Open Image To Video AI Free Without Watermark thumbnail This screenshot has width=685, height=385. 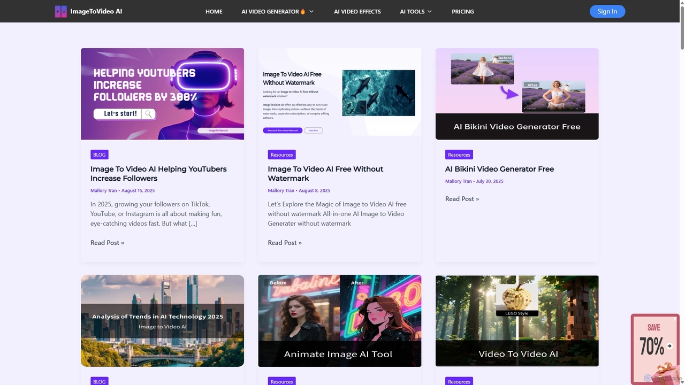(x=340, y=94)
